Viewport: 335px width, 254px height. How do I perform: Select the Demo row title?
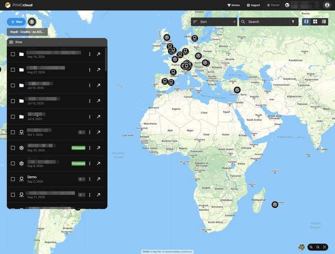32,177
